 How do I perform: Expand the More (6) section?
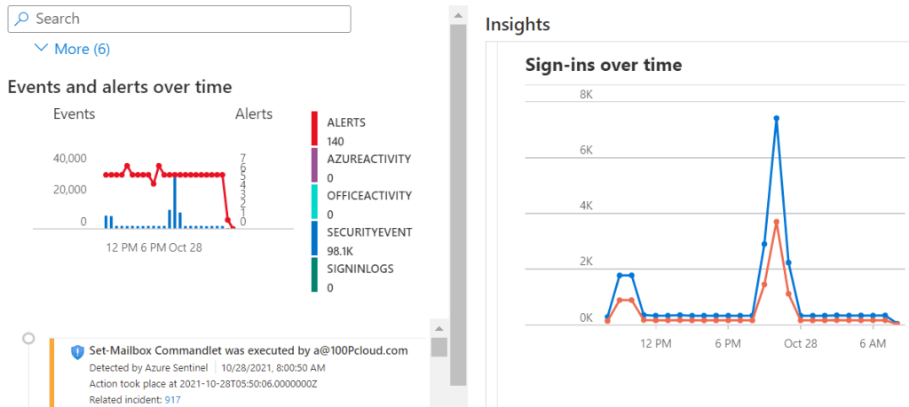(x=82, y=49)
